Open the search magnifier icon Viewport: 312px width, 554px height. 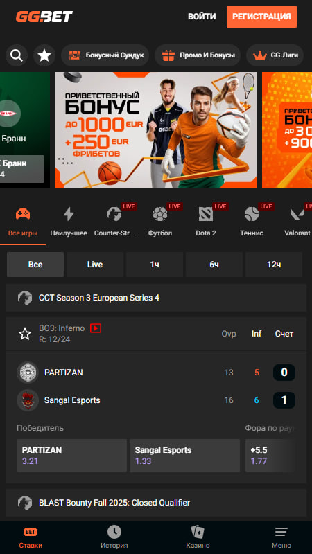[x=17, y=55]
